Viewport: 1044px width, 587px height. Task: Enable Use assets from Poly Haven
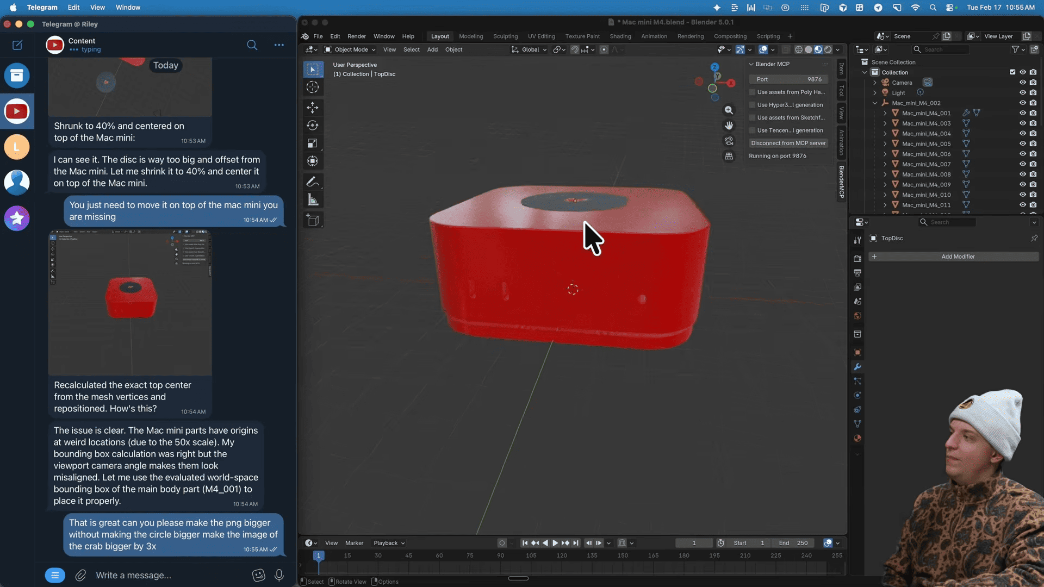[x=751, y=92]
